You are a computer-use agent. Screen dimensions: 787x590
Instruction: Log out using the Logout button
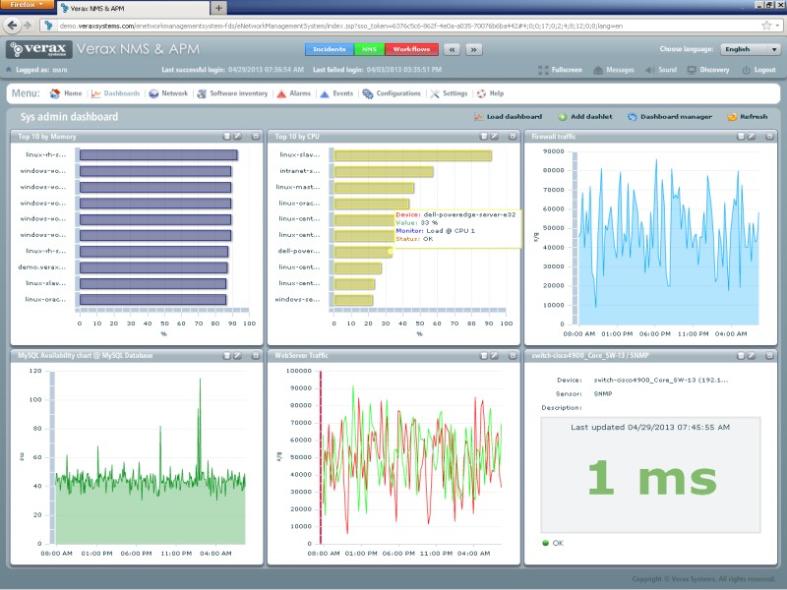click(758, 70)
